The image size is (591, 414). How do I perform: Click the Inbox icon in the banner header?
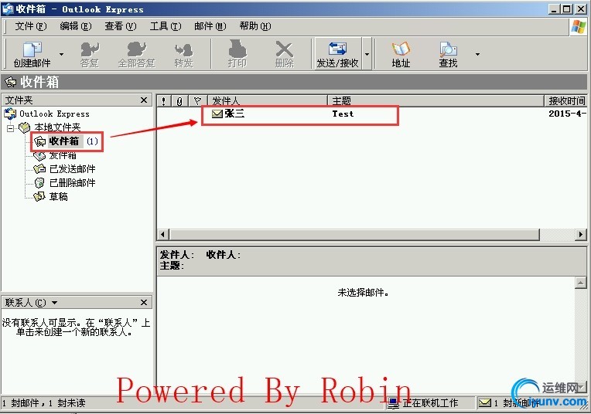click(11, 82)
